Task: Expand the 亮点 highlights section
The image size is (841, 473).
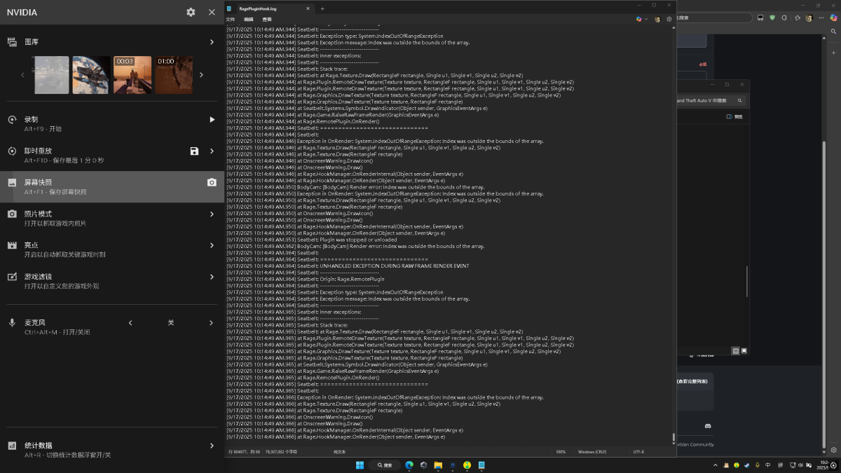Action: point(212,245)
